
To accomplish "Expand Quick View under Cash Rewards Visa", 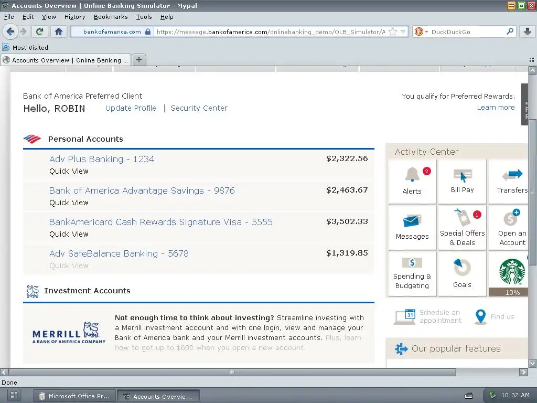I will coord(69,234).
